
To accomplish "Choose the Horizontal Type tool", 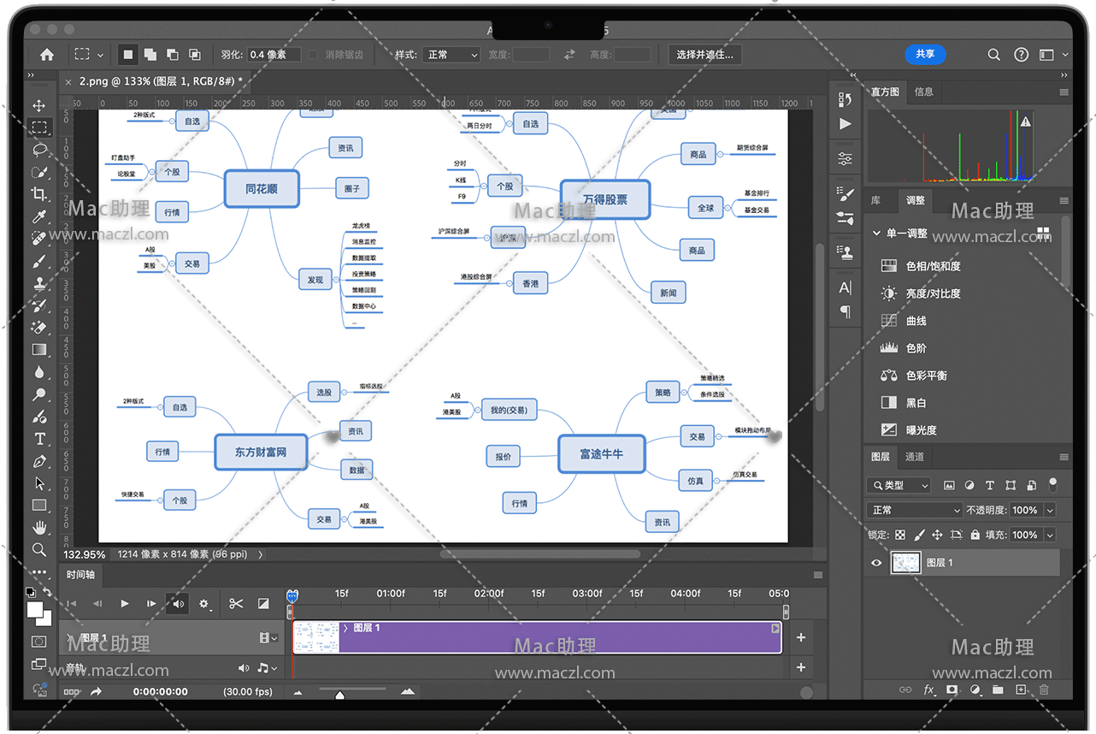I will pyautogui.click(x=39, y=439).
